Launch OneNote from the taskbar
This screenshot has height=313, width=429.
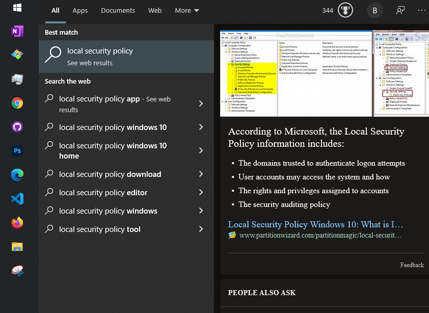click(17, 31)
